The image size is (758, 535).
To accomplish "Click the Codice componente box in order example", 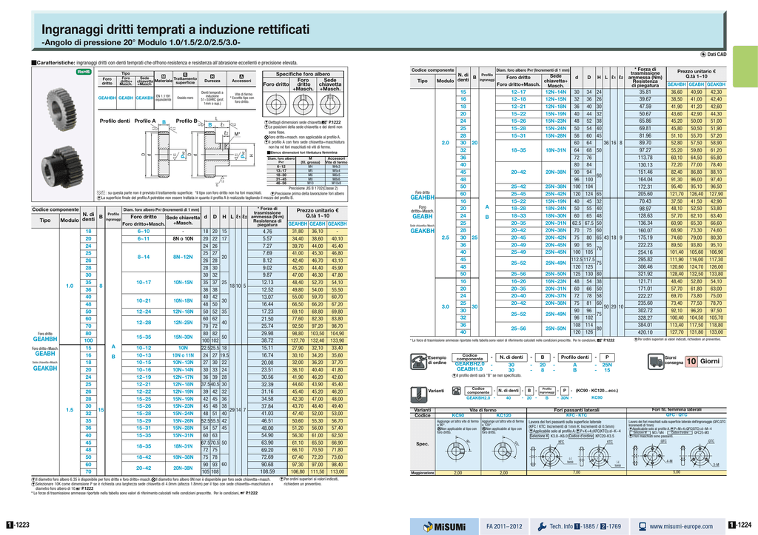I will (x=469, y=357).
